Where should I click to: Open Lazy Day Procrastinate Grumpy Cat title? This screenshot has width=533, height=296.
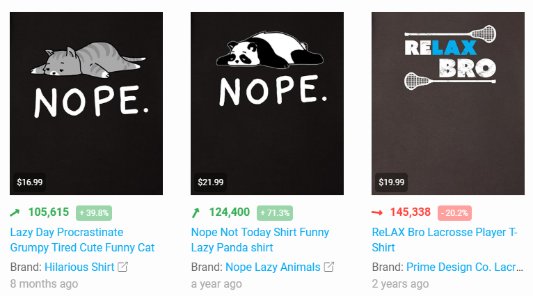point(82,240)
